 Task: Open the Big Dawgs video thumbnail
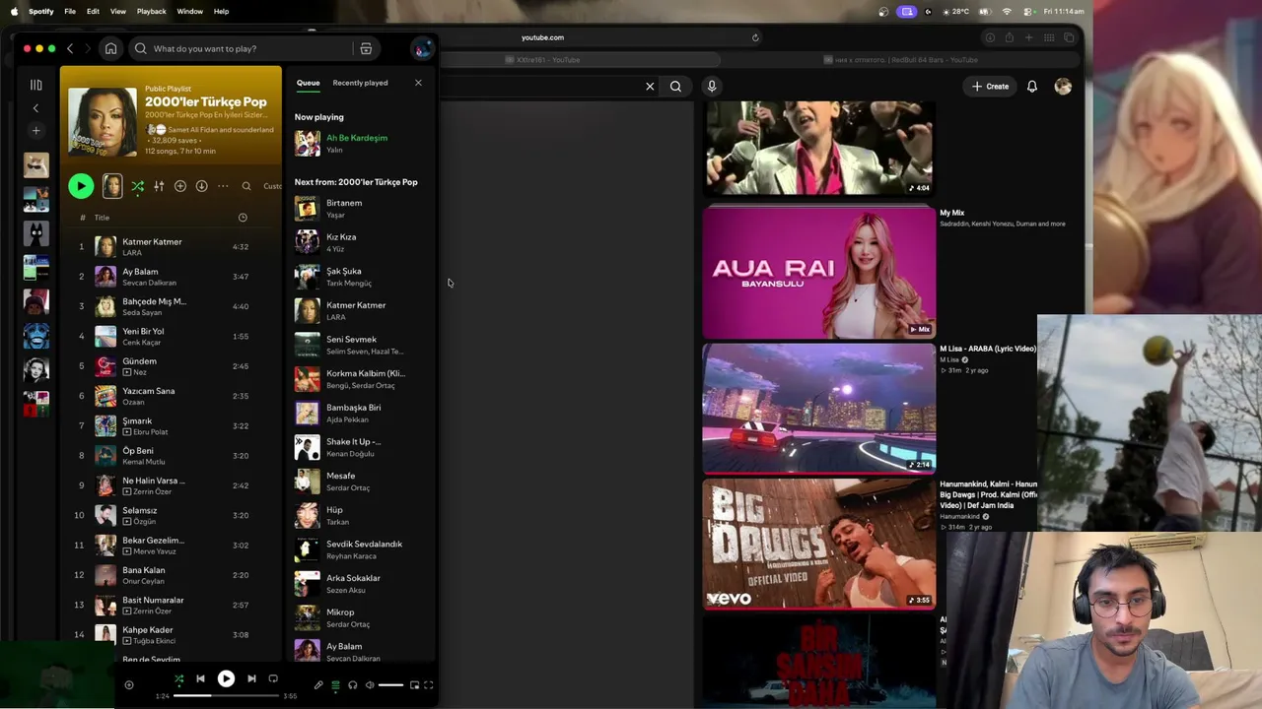click(819, 545)
